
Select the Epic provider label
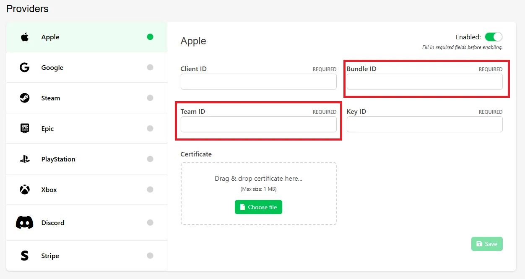[47, 128]
